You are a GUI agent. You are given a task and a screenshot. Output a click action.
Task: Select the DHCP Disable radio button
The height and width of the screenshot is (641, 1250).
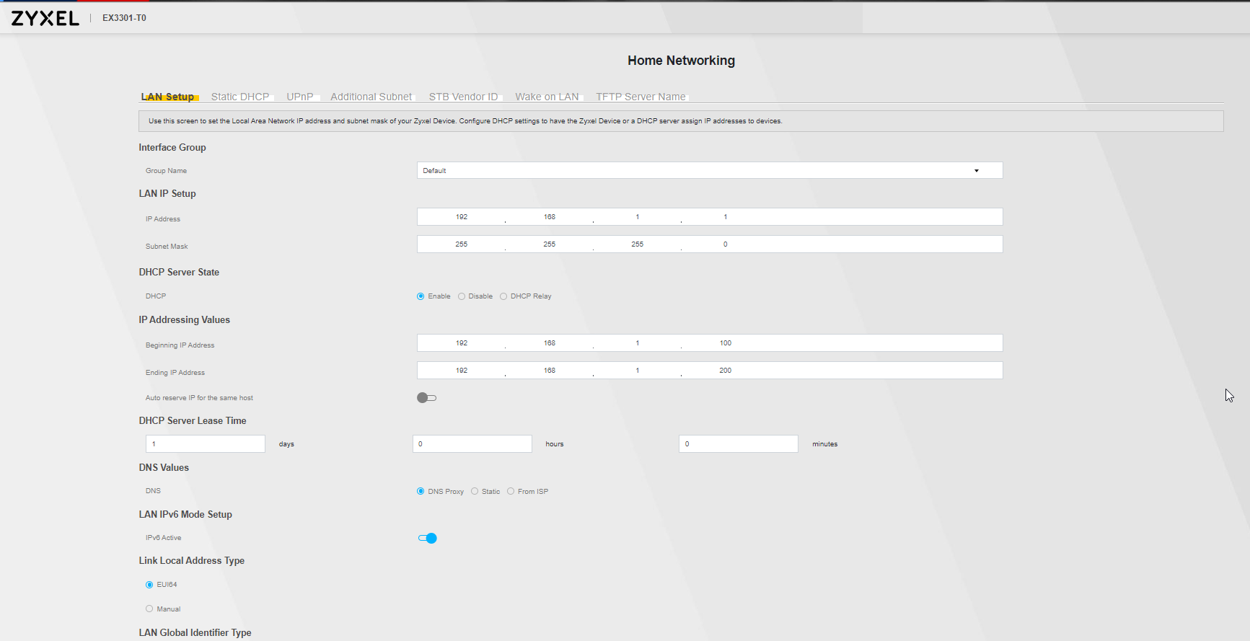pyautogui.click(x=462, y=296)
